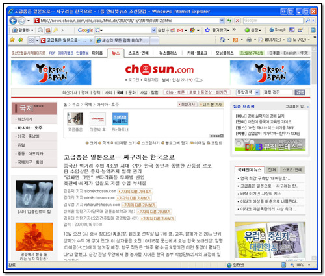The height and width of the screenshot is (276, 325).
Task: Click the close button on viewed articles box
Action: [x=216, y=136]
